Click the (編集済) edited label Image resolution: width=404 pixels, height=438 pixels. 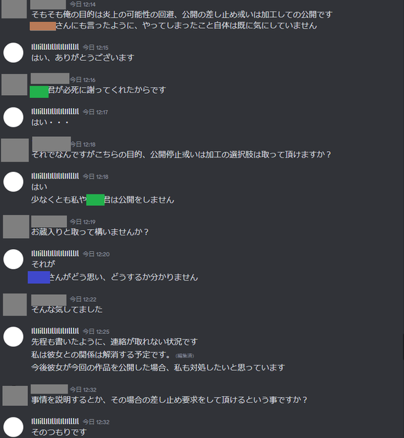tap(185, 356)
